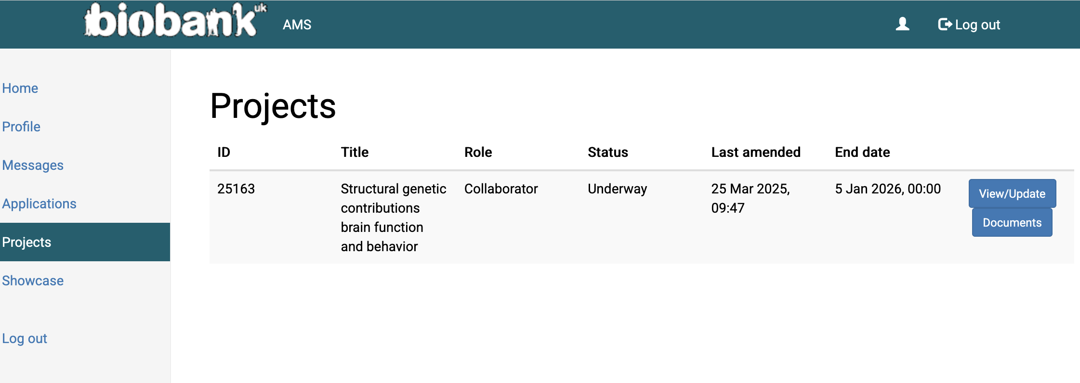Select the active Projects sidebar item

pyautogui.click(x=85, y=242)
